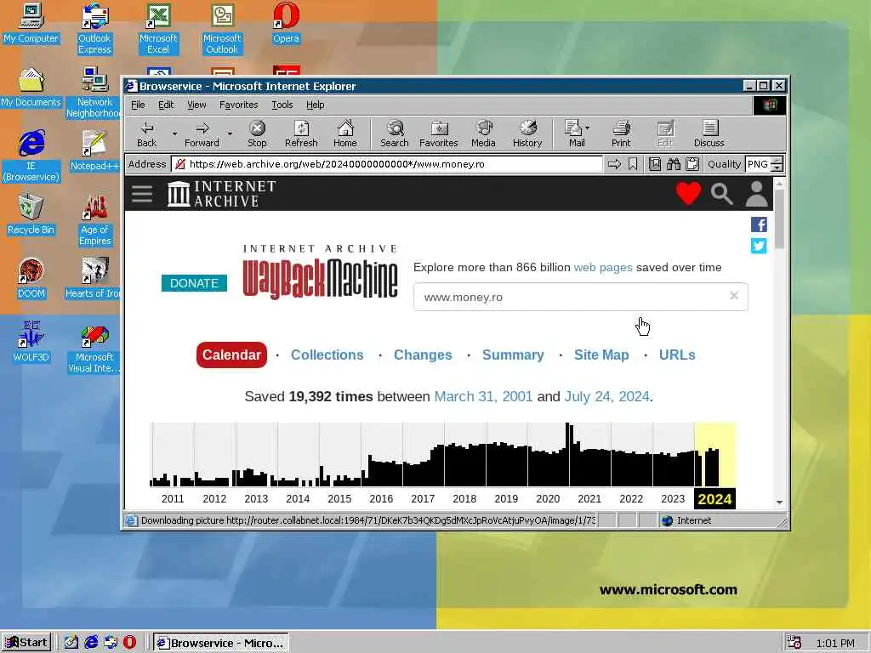Click the Wayback search field with www.money.ro
This screenshot has height=653, width=871.
point(580,297)
